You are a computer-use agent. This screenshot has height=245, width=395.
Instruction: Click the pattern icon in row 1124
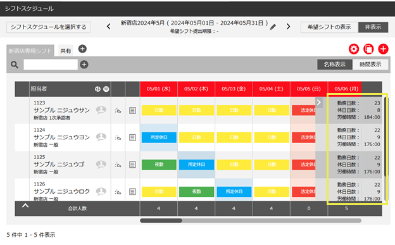tap(118, 137)
